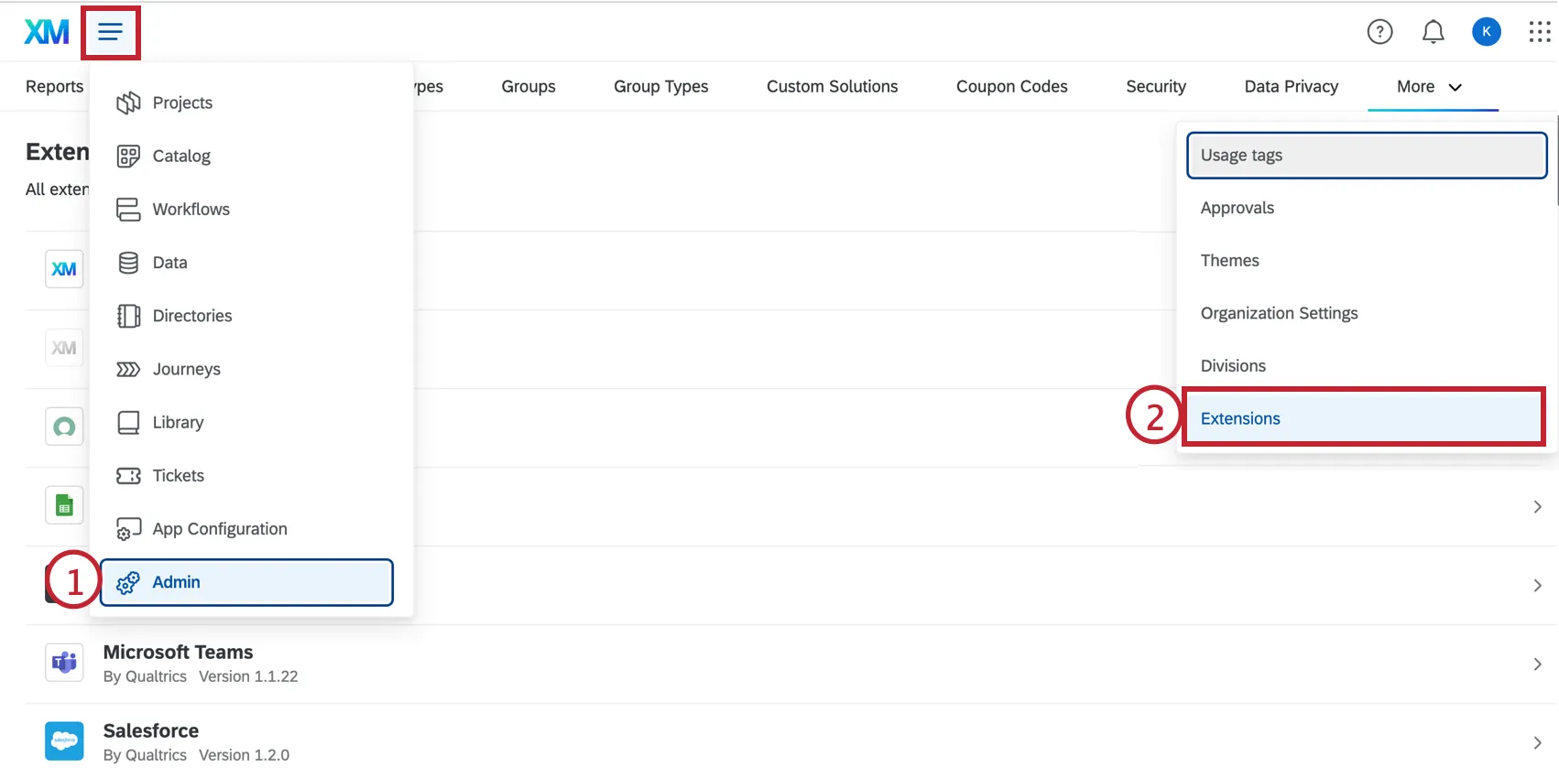Open notifications bell
Viewport: 1559px width, 778px height.
pyautogui.click(x=1433, y=32)
